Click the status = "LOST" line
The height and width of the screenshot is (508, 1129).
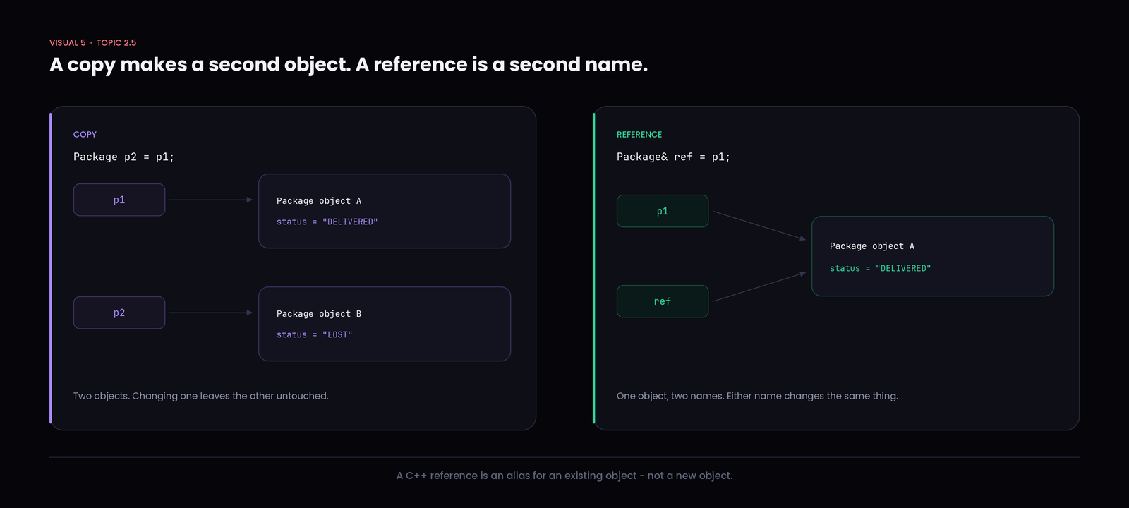[x=315, y=334]
